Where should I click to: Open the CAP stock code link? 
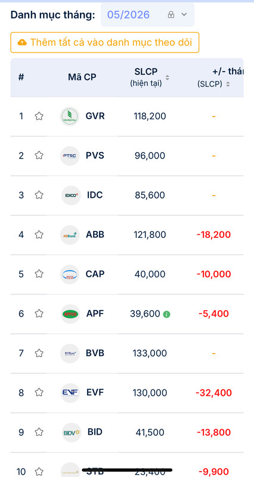point(95,274)
